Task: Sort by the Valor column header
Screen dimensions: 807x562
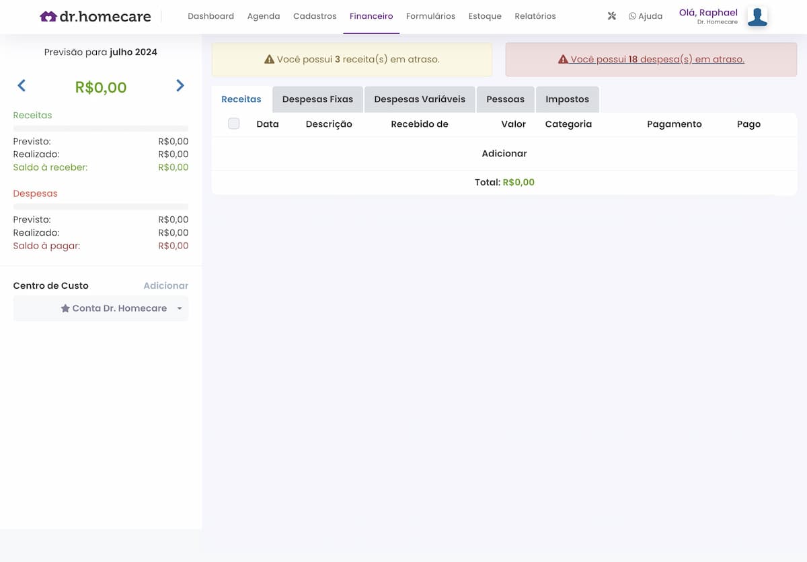Action: (x=513, y=124)
